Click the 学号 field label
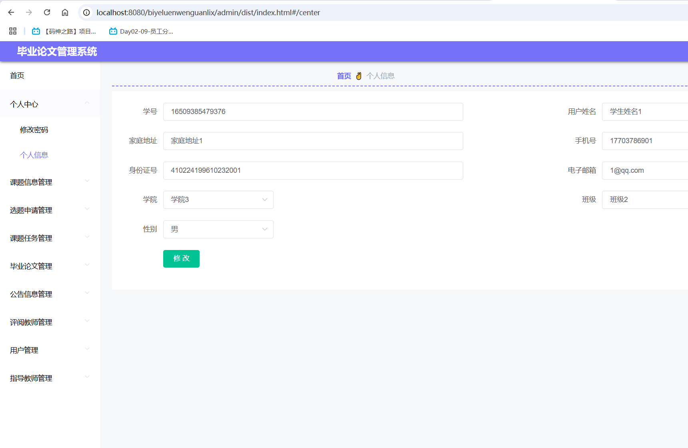The height and width of the screenshot is (448, 688). coord(150,112)
